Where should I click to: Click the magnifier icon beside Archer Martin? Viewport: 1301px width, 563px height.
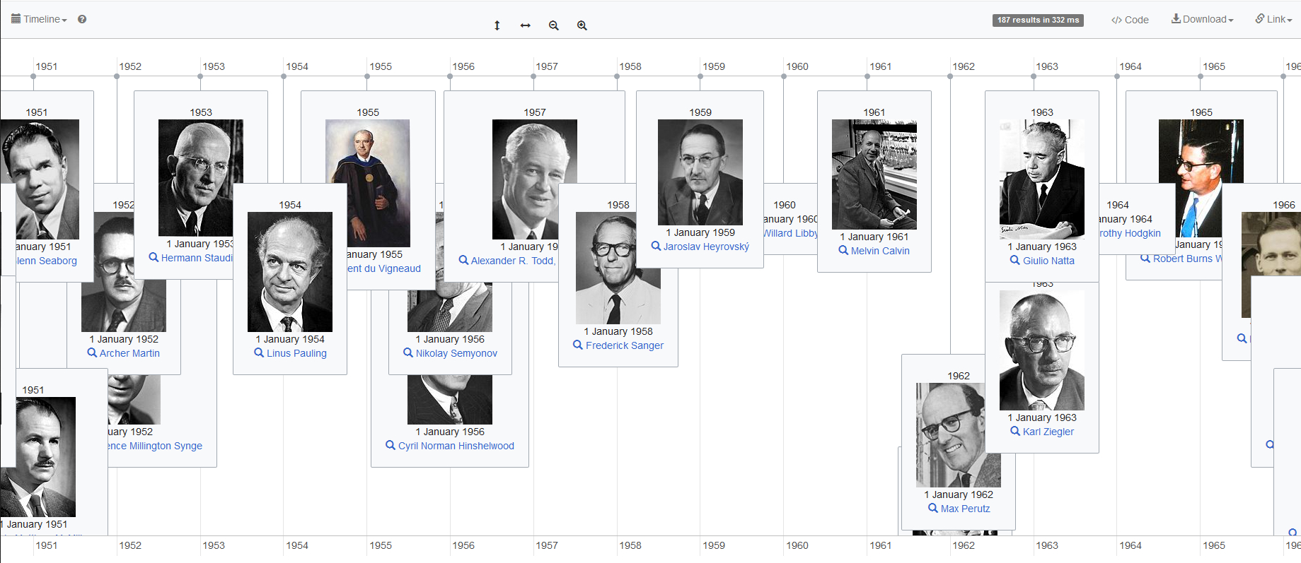coord(92,352)
